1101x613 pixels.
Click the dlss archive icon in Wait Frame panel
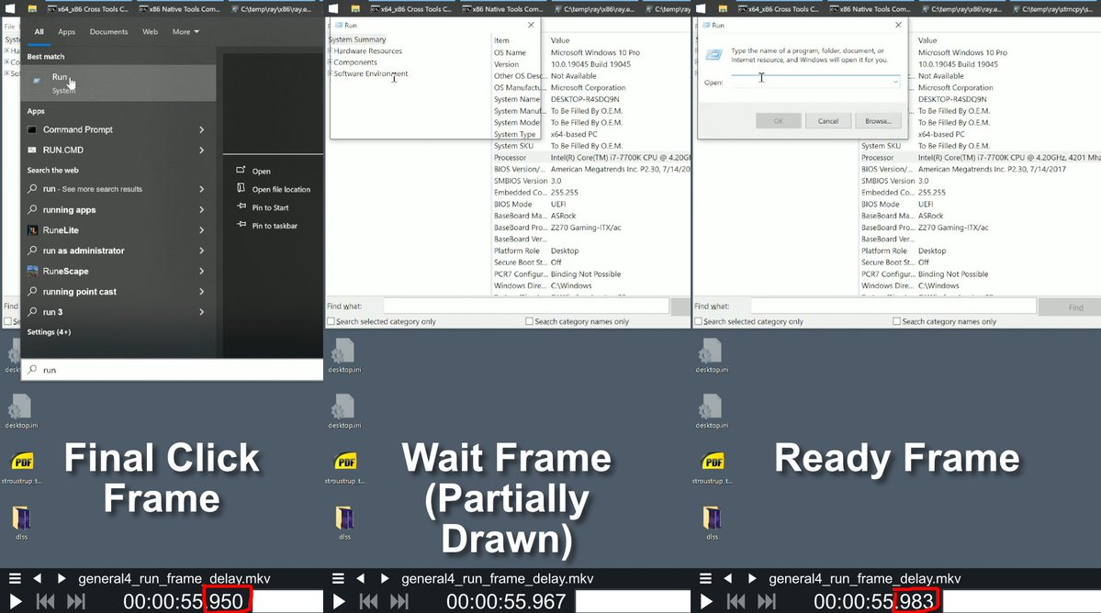coord(344,518)
